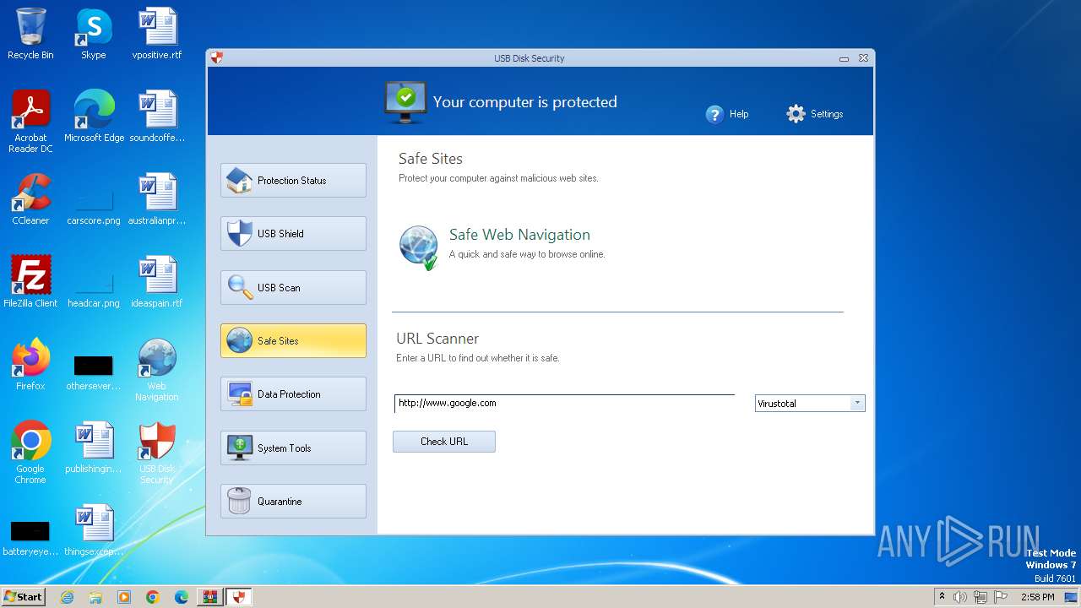Select the thingsexcep document icon

pos(94,530)
